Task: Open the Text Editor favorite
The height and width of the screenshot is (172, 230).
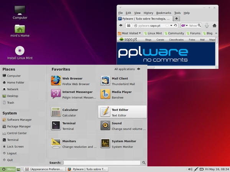Action: [123, 112]
